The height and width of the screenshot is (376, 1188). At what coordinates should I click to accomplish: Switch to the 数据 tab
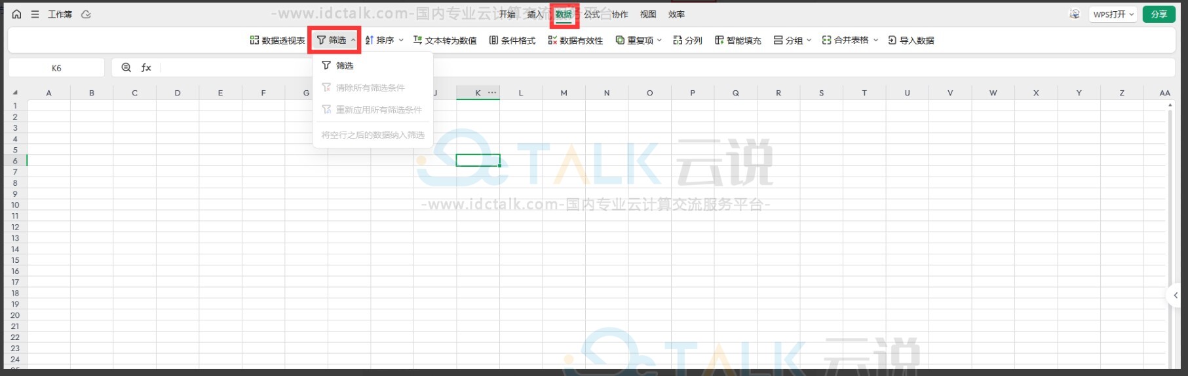click(x=564, y=14)
